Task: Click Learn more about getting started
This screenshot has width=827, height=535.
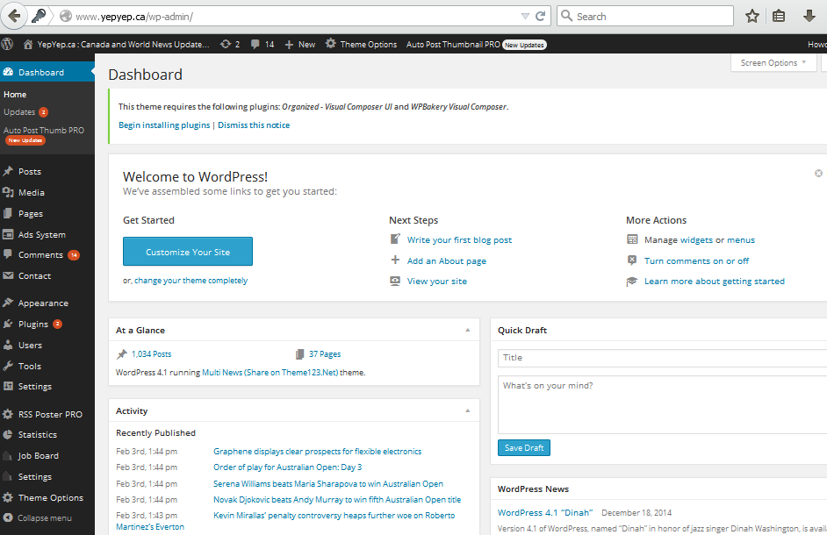Action: [x=715, y=282]
